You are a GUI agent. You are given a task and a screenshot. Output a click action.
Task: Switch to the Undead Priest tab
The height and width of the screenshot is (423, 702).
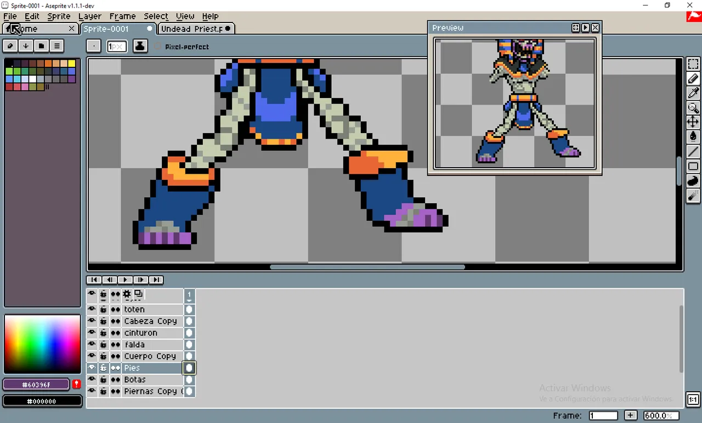pos(196,28)
